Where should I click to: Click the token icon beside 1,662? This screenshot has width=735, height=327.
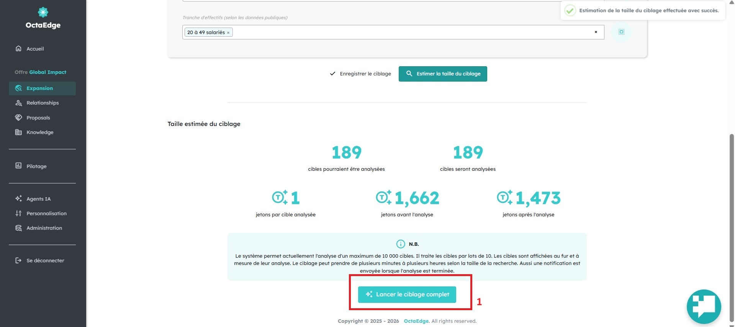tap(384, 197)
